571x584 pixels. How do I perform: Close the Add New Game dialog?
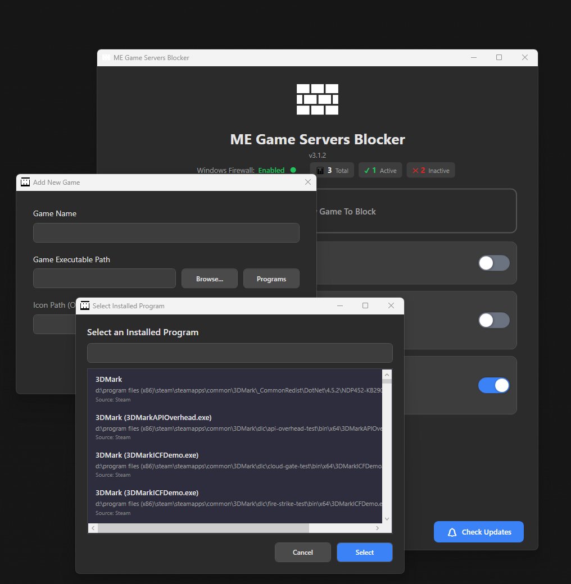(x=308, y=182)
